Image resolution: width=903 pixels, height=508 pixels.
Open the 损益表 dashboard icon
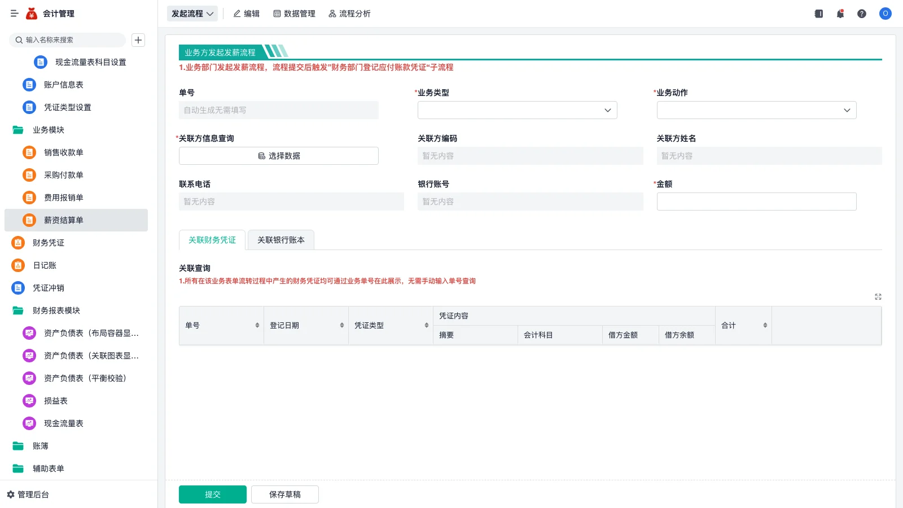point(29,401)
